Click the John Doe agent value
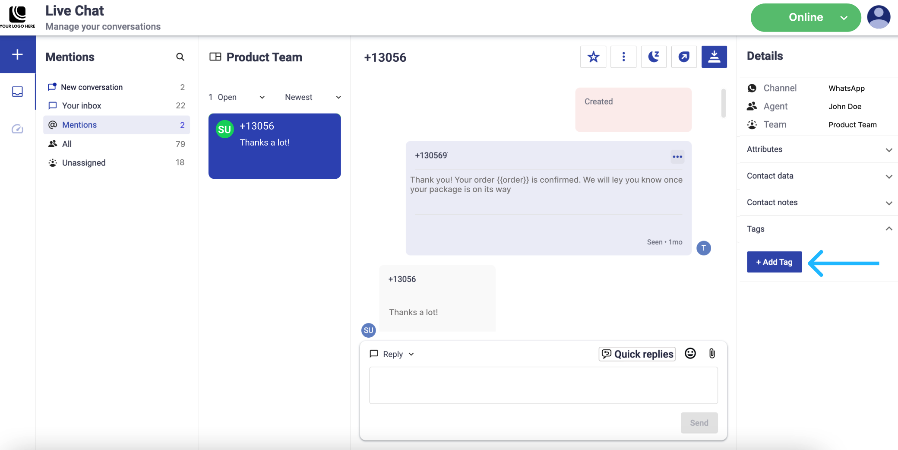 coord(845,106)
